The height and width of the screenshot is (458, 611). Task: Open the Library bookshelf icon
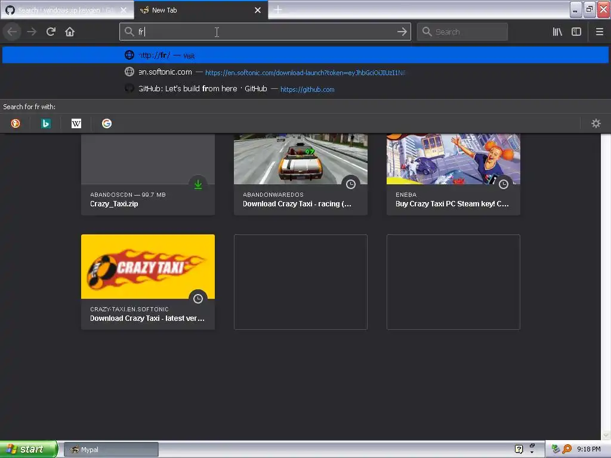[x=557, y=32]
